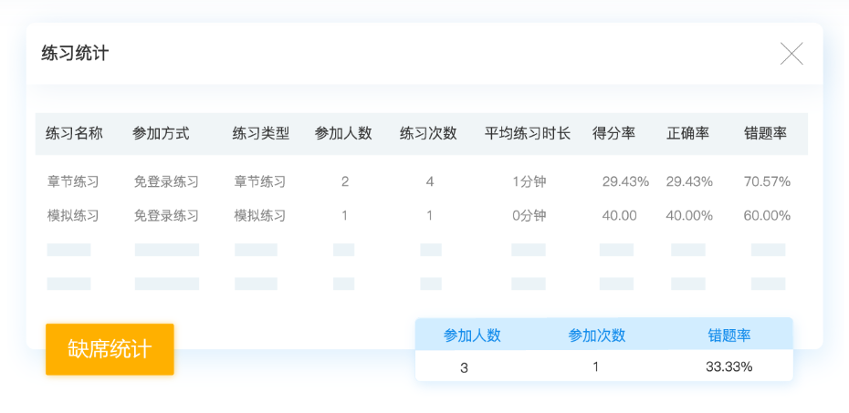Click the orange 缺席统计 button

click(110, 349)
